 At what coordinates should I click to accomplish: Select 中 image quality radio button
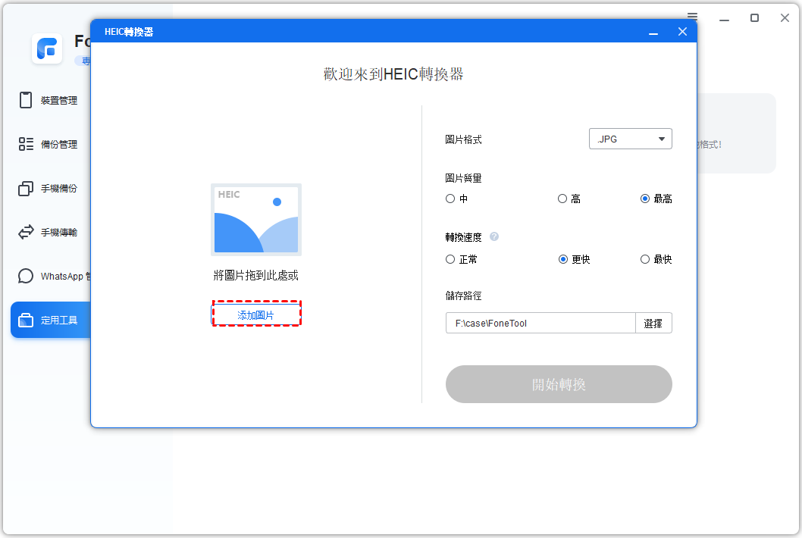tap(450, 199)
